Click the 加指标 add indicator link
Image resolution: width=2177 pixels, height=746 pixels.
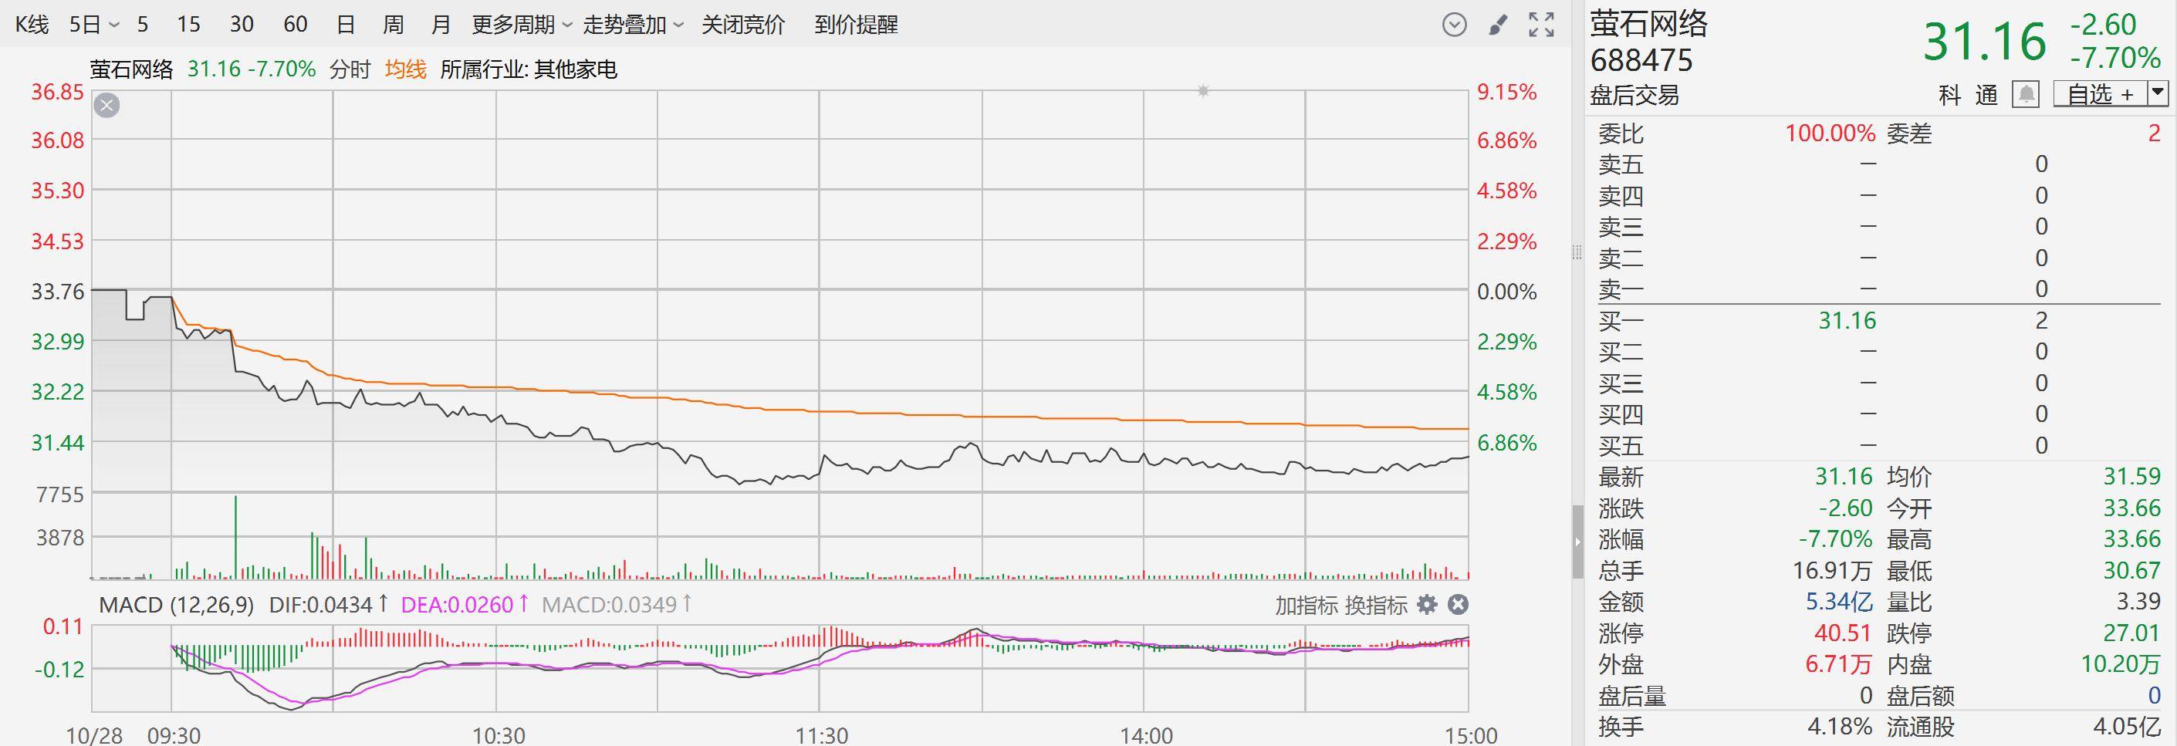point(1306,605)
